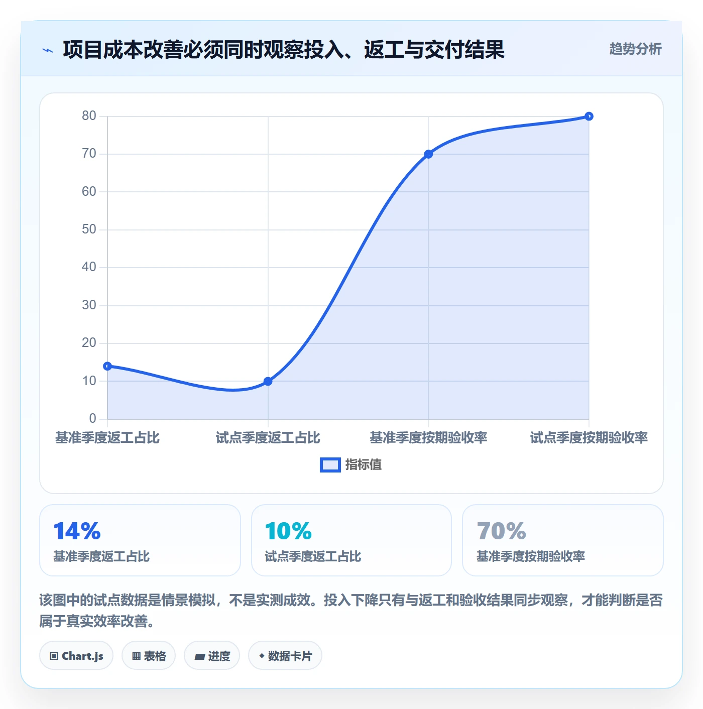This screenshot has height=709, width=703.
Task: Select the 数据卡片 tag chip
Action: pos(285,656)
